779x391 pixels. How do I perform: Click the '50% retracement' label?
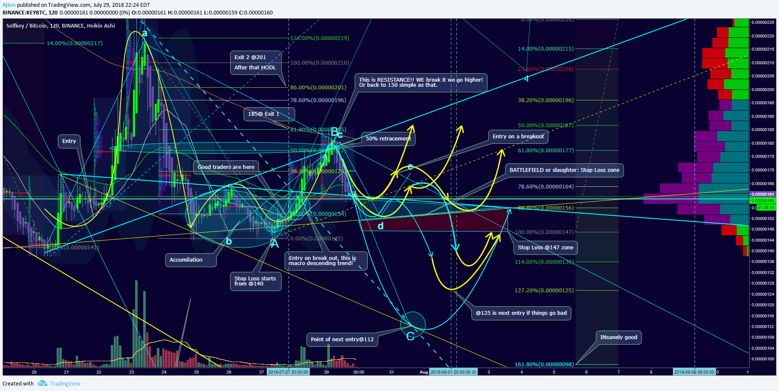point(388,139)
